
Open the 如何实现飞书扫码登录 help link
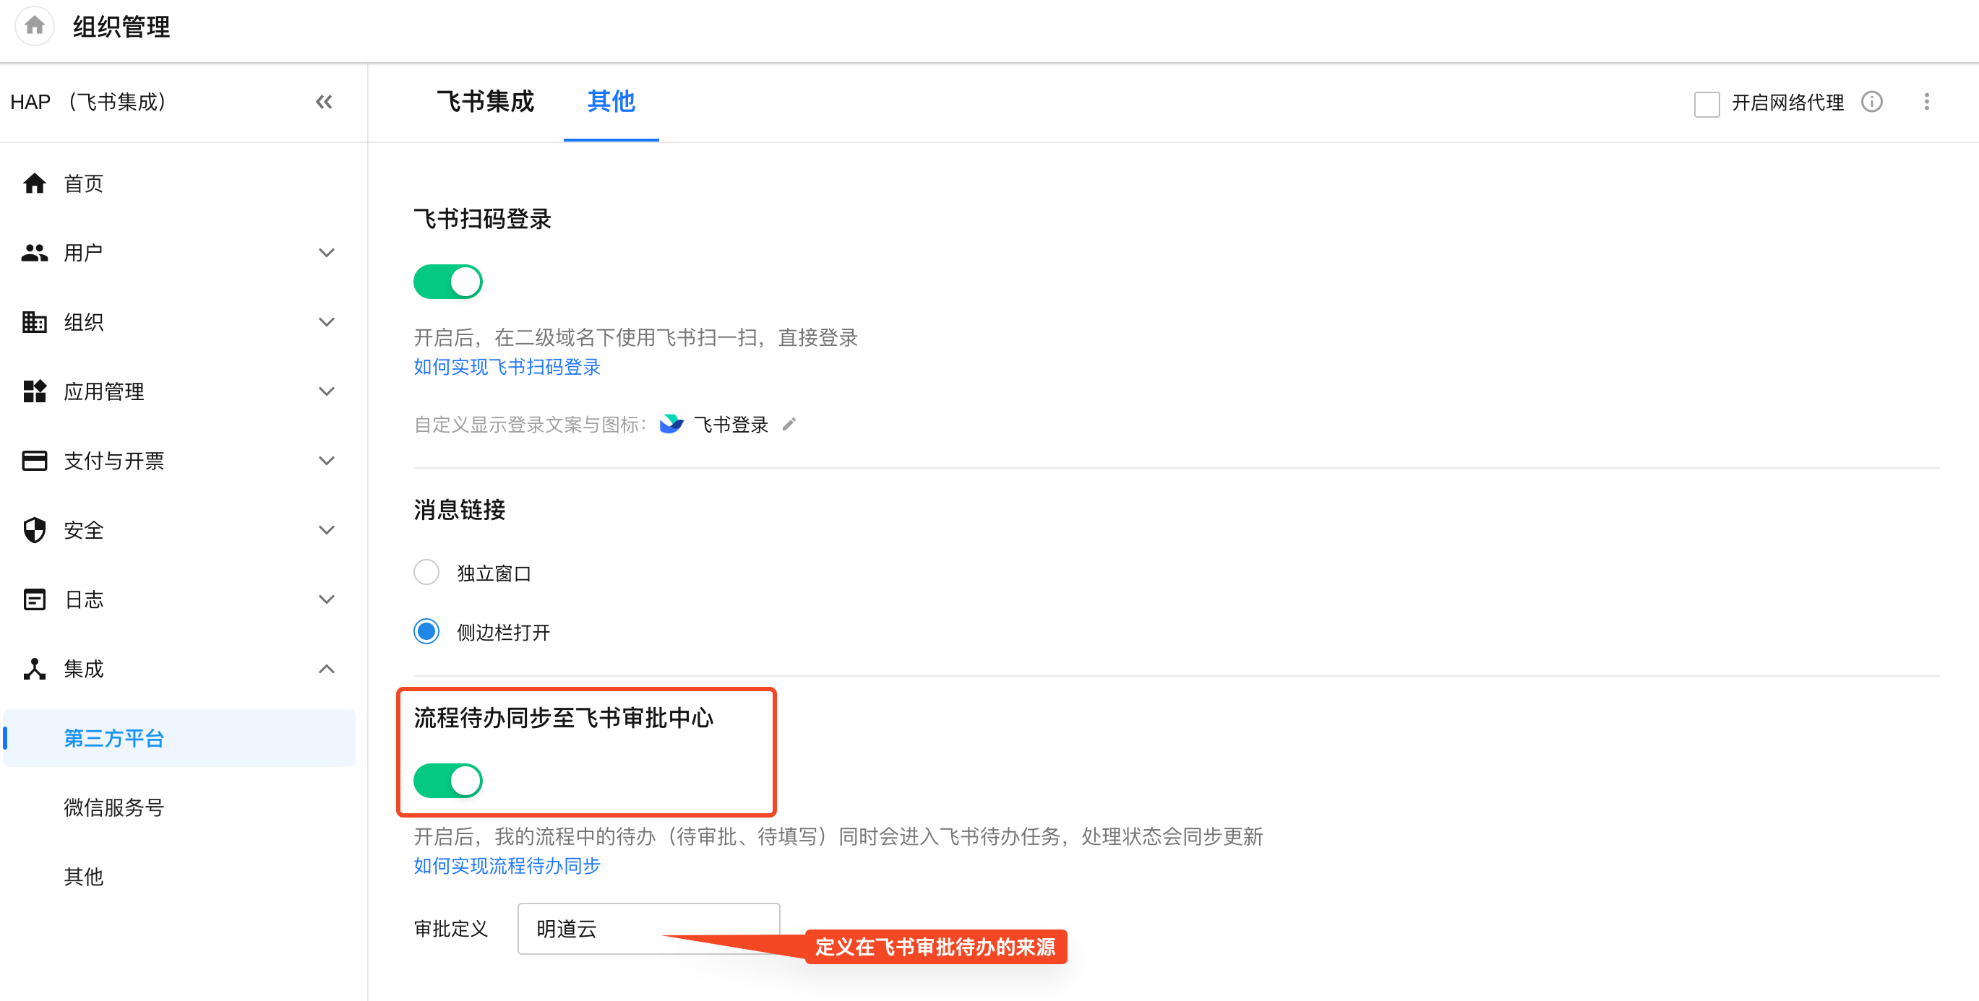pyautogui.click(x=507, y=368)
